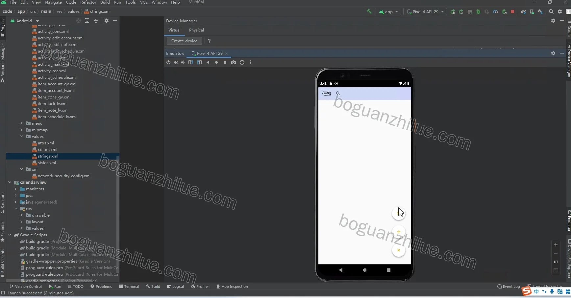Attach debugger to Android process icon
This screenshot has width=571, height=298.
tap(504, 11)
